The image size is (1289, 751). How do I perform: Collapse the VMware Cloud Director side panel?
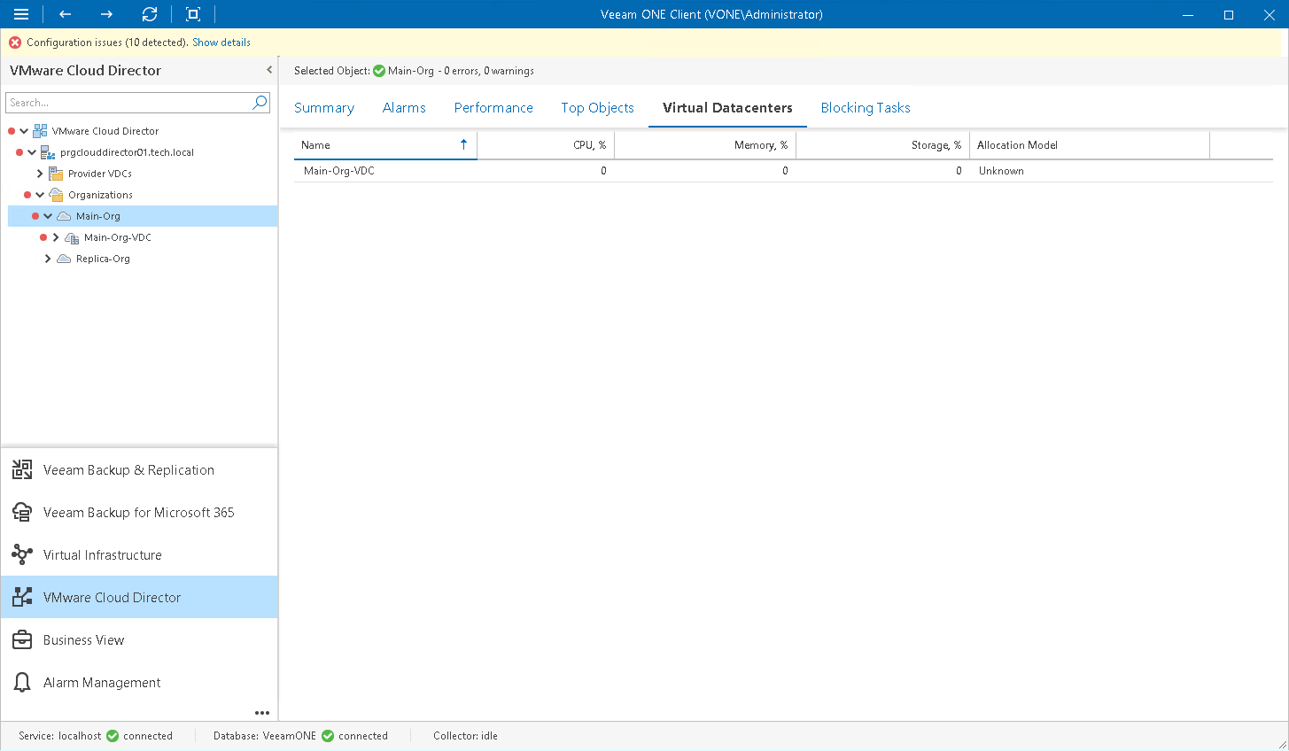point(269,70)
